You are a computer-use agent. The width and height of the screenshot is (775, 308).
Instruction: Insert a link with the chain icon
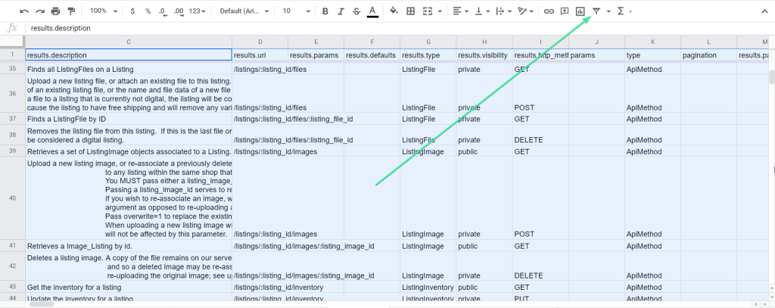[549, 11]
